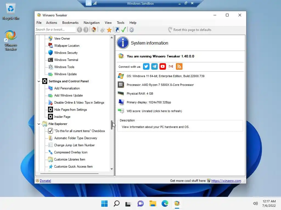Open the Bookmarks menu

coord(71,23)
